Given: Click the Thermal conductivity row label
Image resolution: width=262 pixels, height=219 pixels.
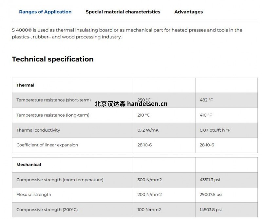Looking at the screenshot, I should pyautogui.click(x=38, y=130).
